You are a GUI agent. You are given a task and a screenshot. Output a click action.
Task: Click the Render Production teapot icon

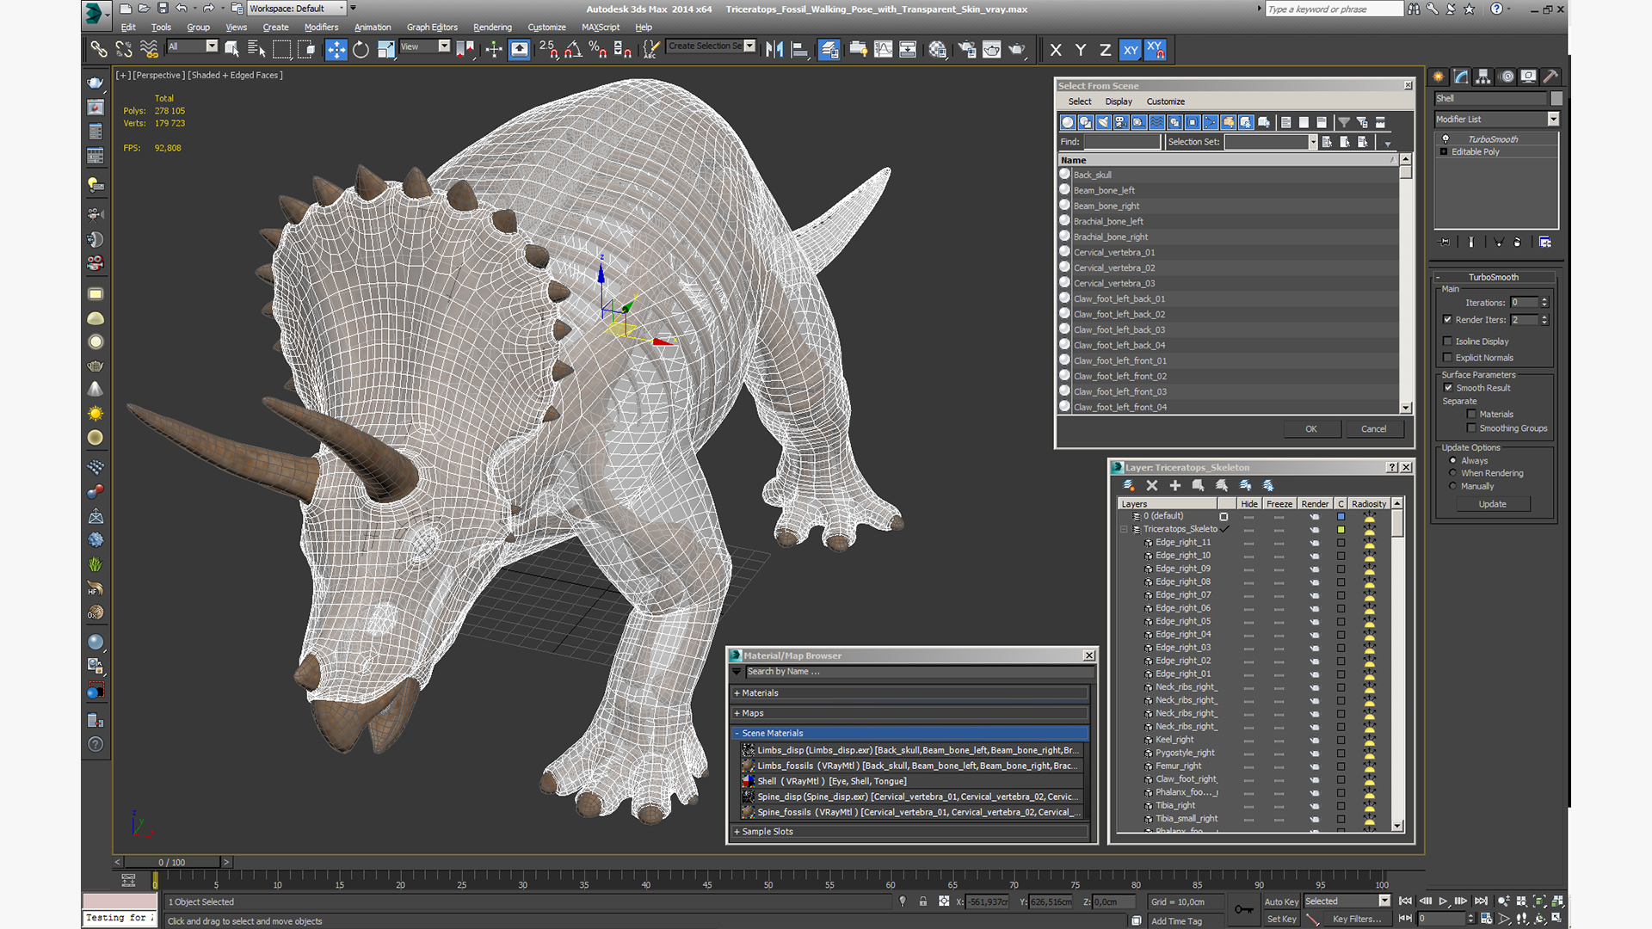tap(1017, 50)
